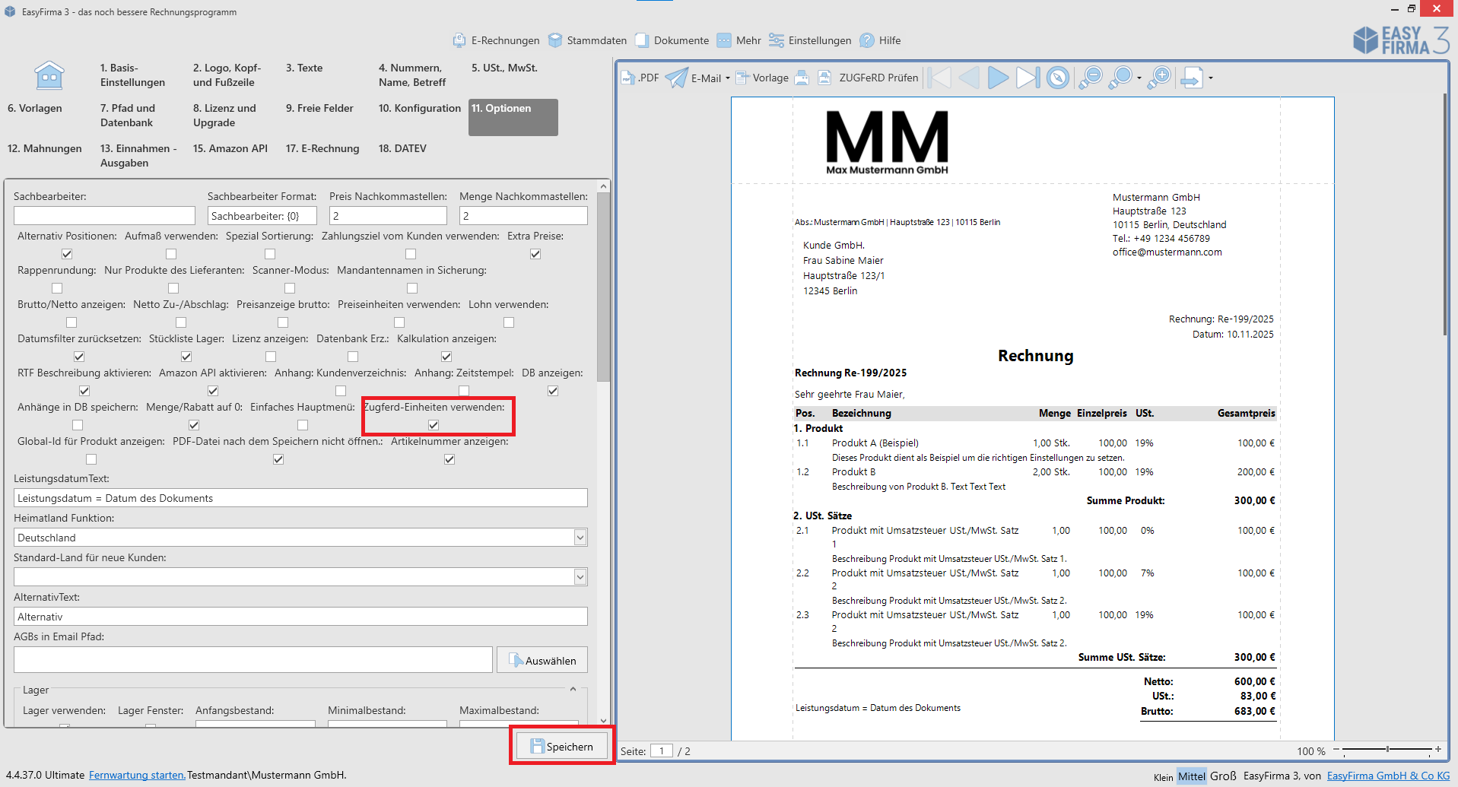Expand Standard-Land für neue Kunden dropdown

point(580,577)
